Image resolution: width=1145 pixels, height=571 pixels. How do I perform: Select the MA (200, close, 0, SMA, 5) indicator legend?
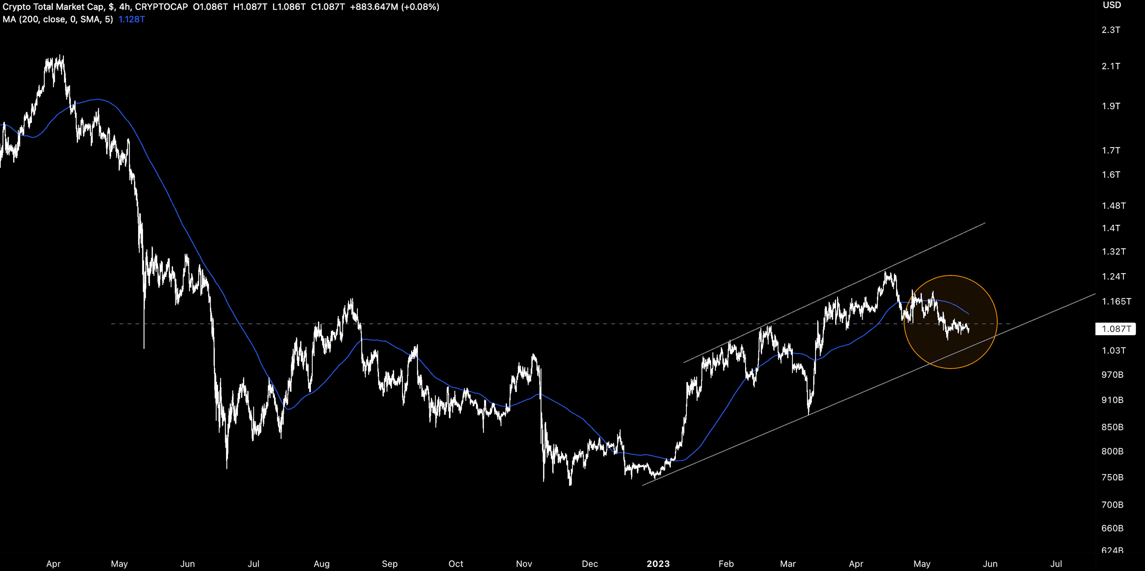tap(58, 19)
